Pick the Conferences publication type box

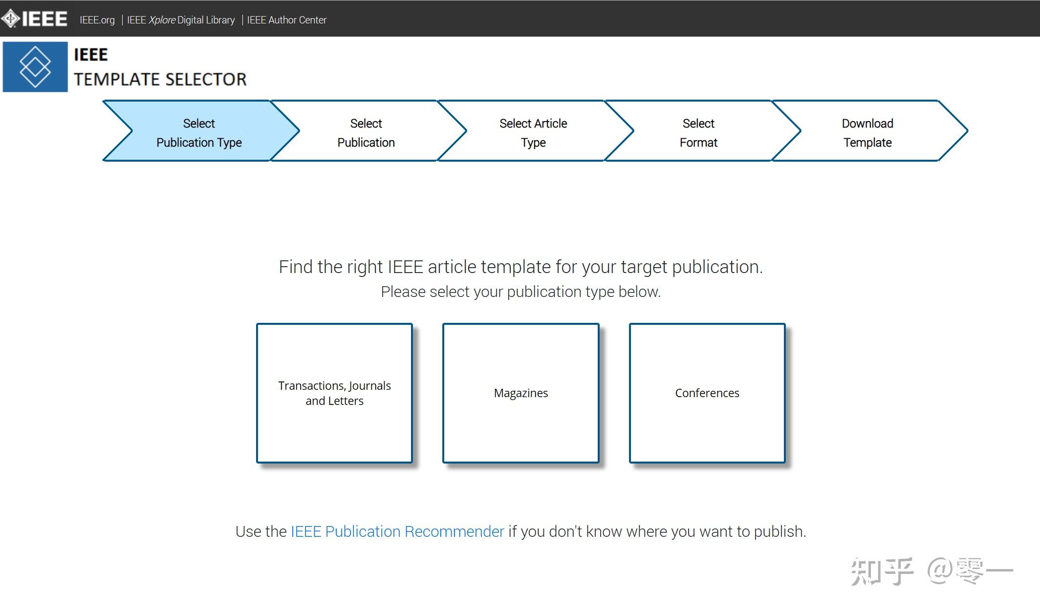(x=707, y=393)
